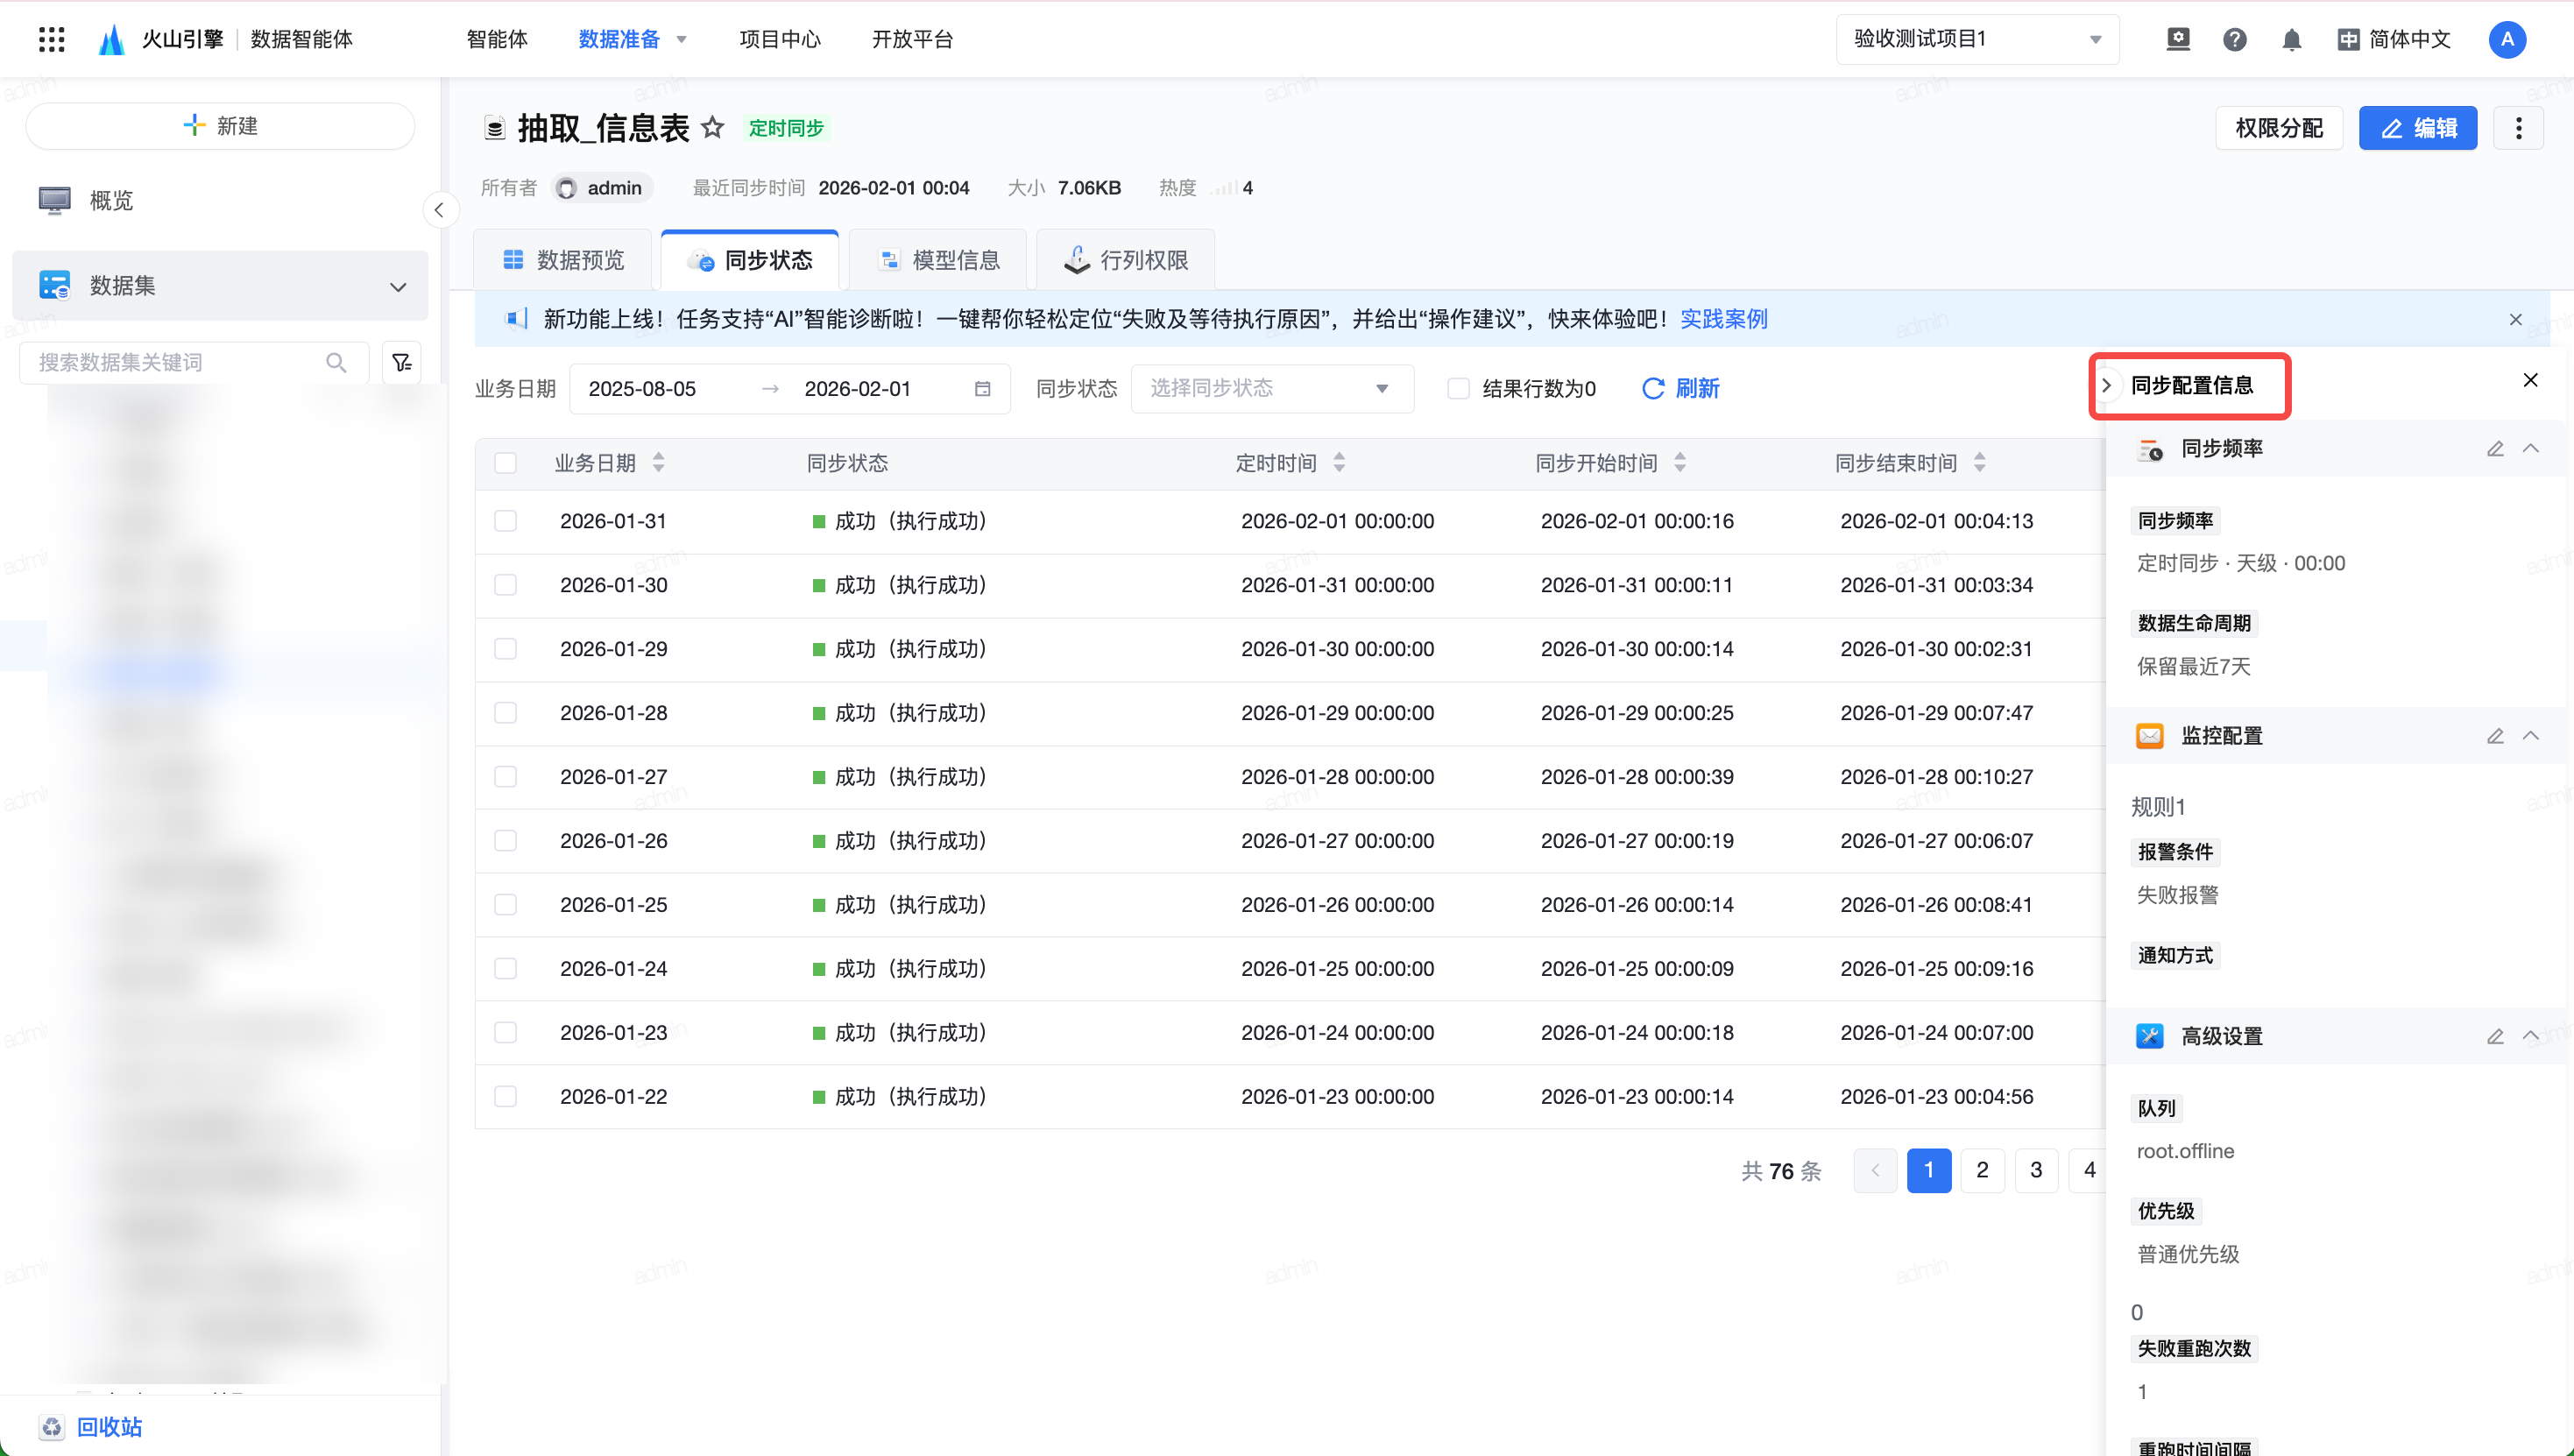The height and width of the screenshot is (1456, 2574).
Task: Switch to the 数据预览 tab
Action: pos(563,260)
